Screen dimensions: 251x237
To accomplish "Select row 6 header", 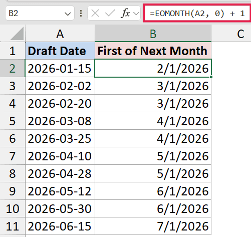I will click(13, 138).
